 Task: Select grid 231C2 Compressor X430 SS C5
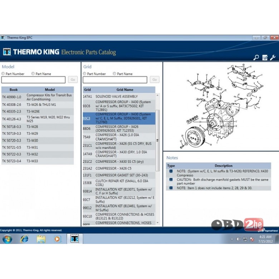(x=119, y=162)
